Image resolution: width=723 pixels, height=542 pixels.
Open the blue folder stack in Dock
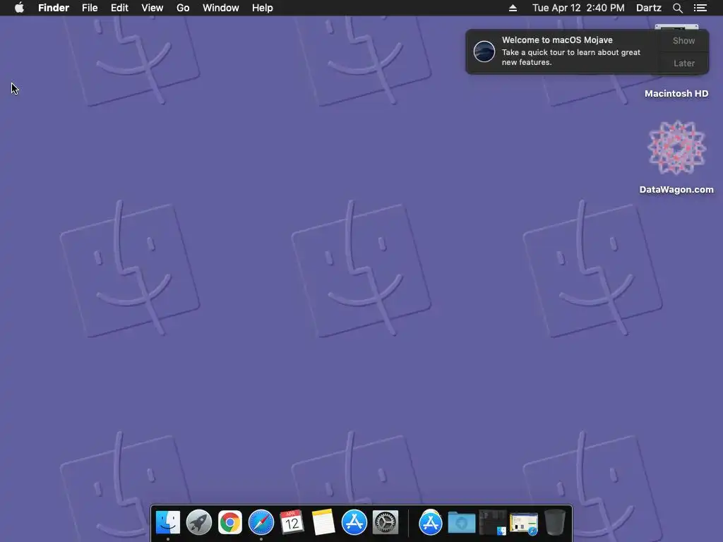click(462, 522)
